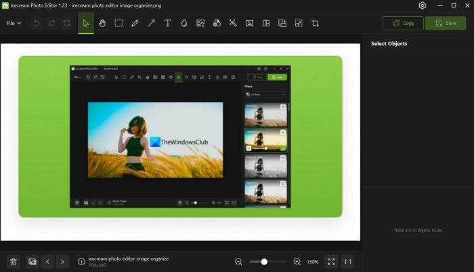Screen dimensions: 474x272
Task: Show image info via the info icon
Action: click(81, 261)
